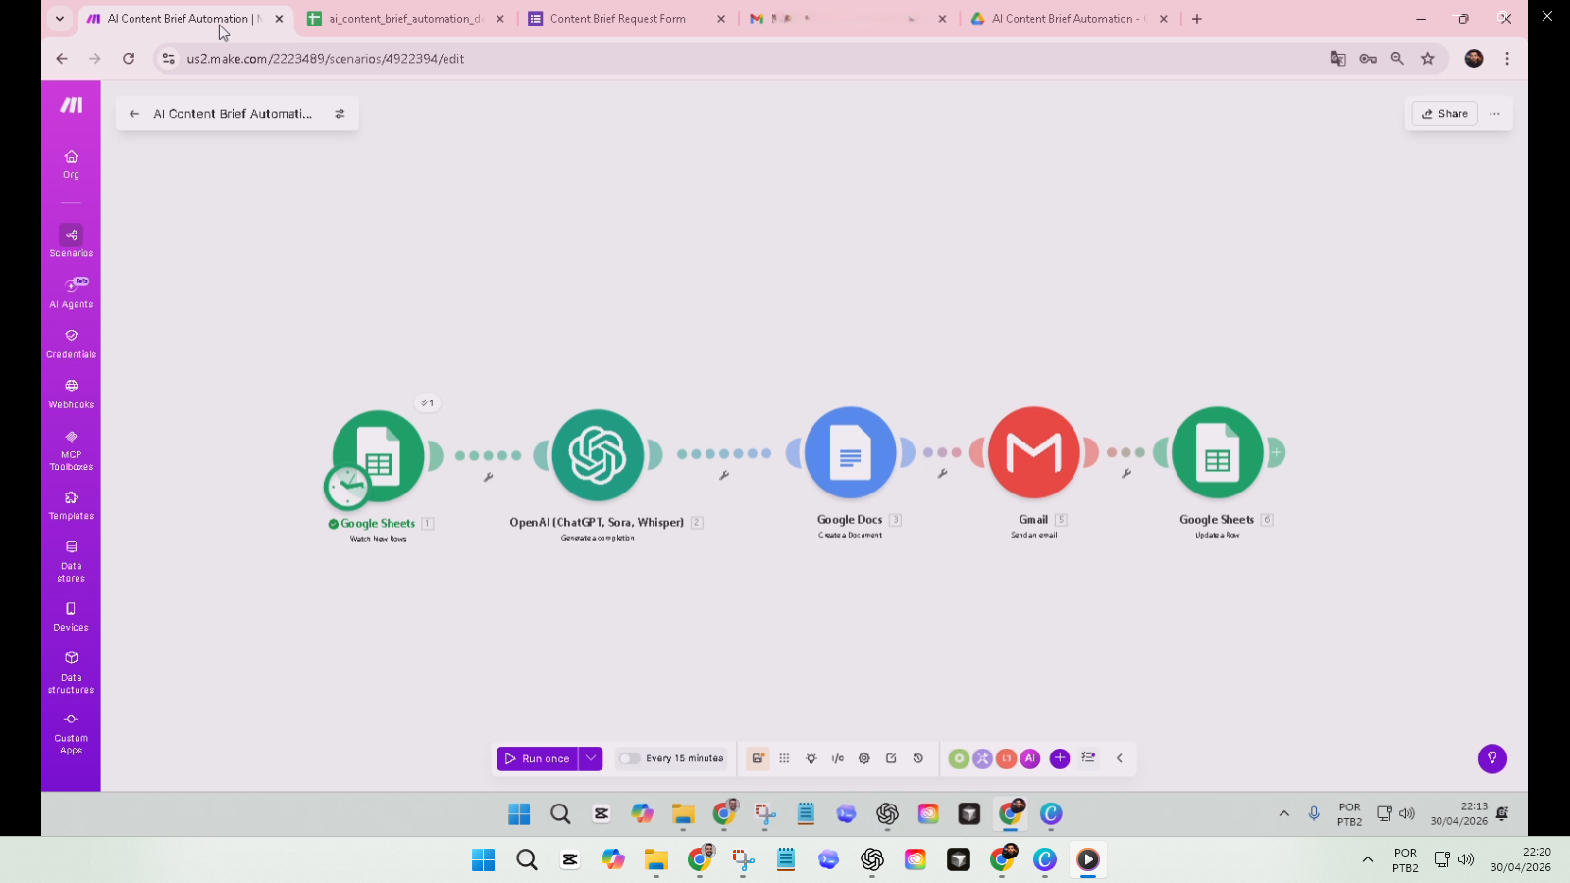The width and height of the screenshot is (1570, 883).
Task: Click the checklist icon in toolbar
Action: 1088,757
